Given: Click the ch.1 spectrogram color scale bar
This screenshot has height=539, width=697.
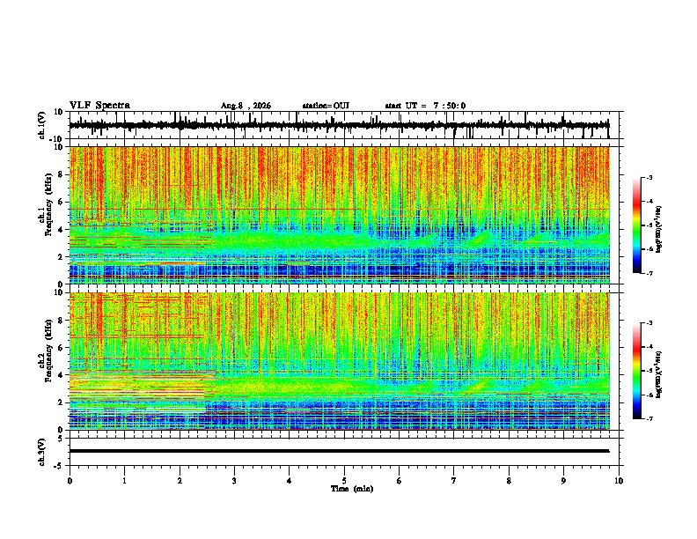Looking at the screenshot, I should point(636,225).
